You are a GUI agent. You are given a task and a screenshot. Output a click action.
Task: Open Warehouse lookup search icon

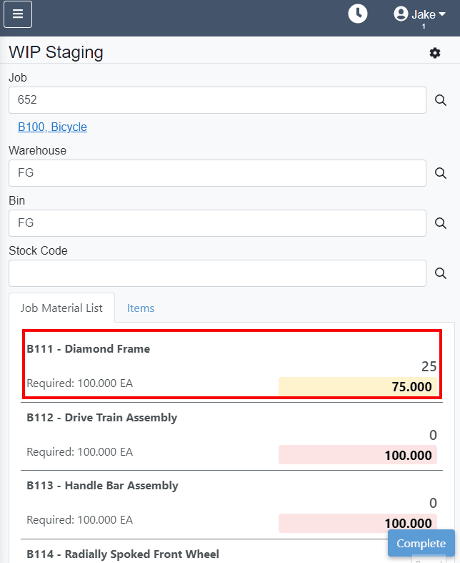pos(440,173)
